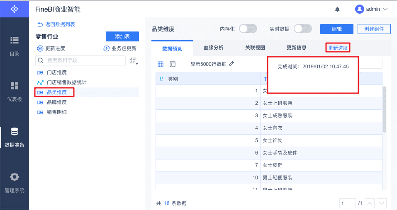
Task: Toggle the 内存化 switch
Action: tap(248, 29)
